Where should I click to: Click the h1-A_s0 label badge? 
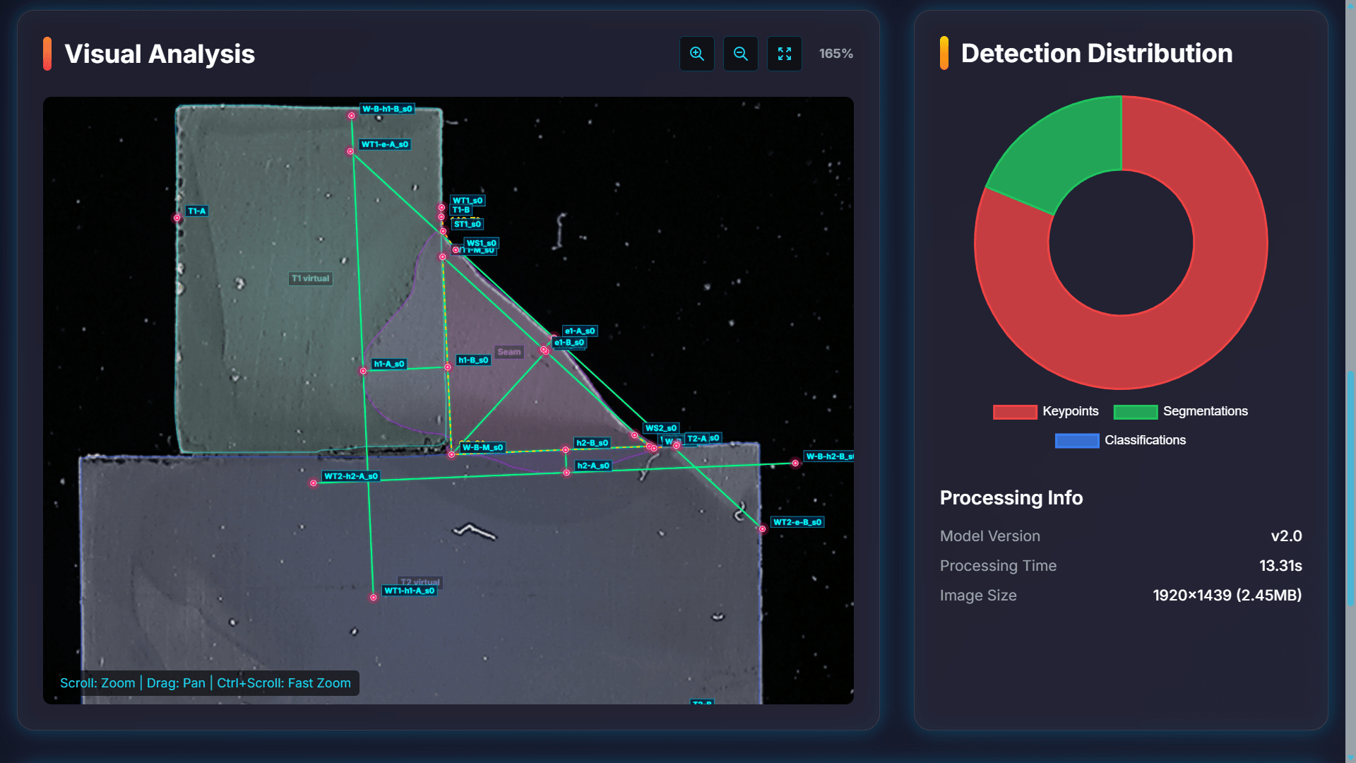[388, 364]
